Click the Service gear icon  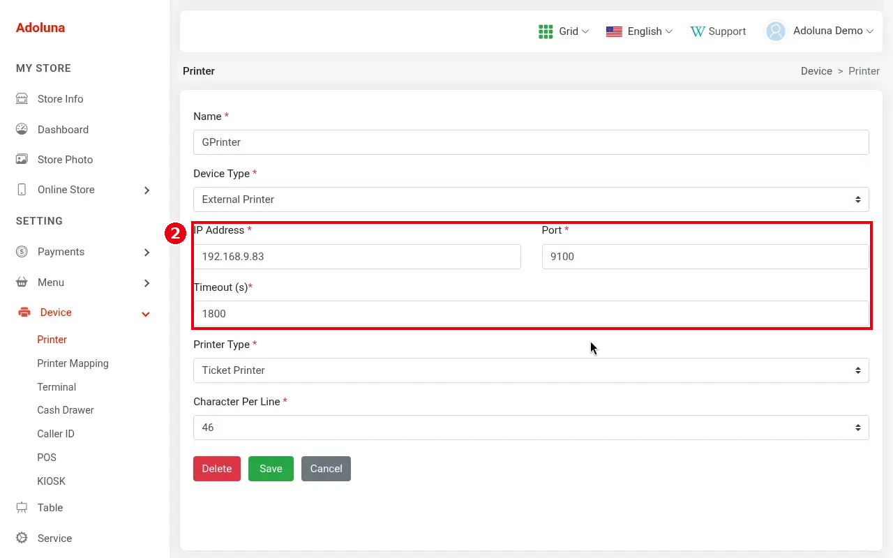[x=22, y=538]
